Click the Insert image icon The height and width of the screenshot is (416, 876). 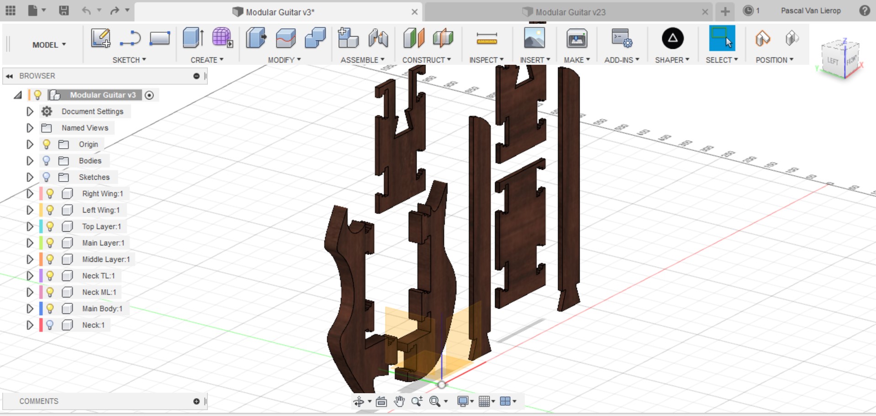(x=534, y=38)
